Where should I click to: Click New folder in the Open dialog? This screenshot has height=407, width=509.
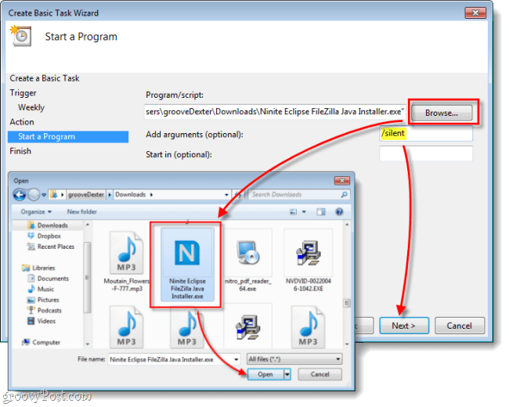[x=81, y=212]
